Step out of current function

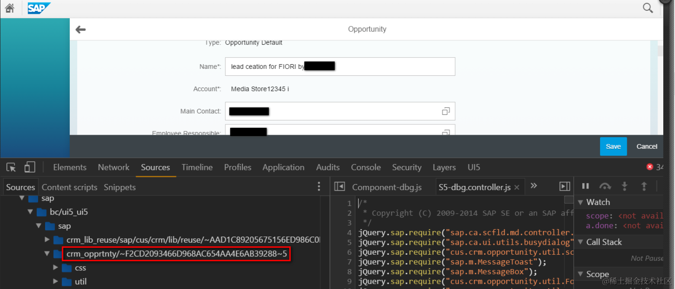pos(644,186)
